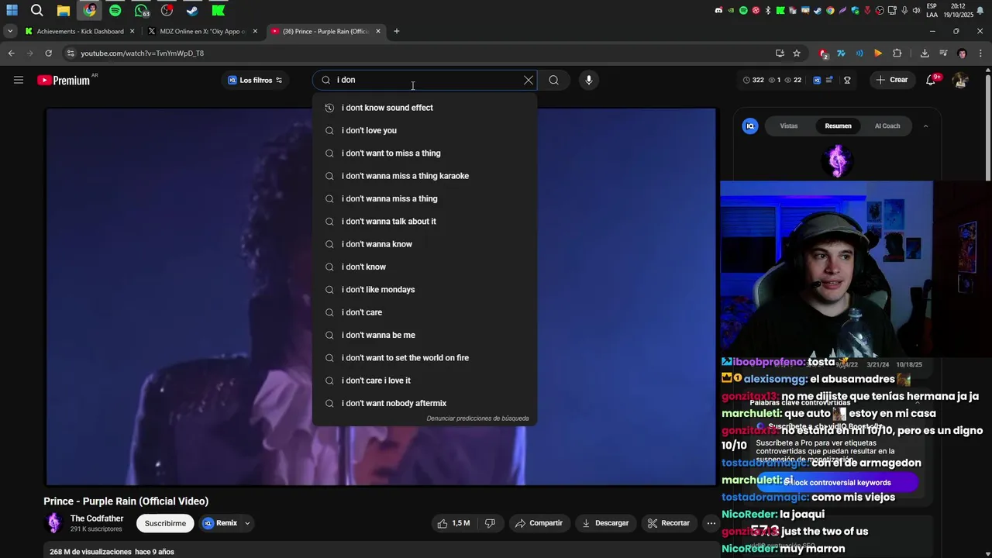Click the vidIQ trophy icon

coord(847,80)
